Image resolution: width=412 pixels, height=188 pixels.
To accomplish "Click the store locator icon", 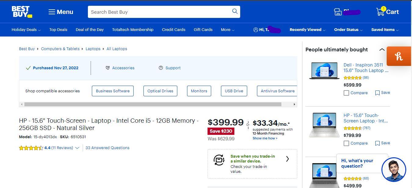I will 338,12.
